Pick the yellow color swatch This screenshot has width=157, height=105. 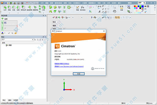(137, 6)
